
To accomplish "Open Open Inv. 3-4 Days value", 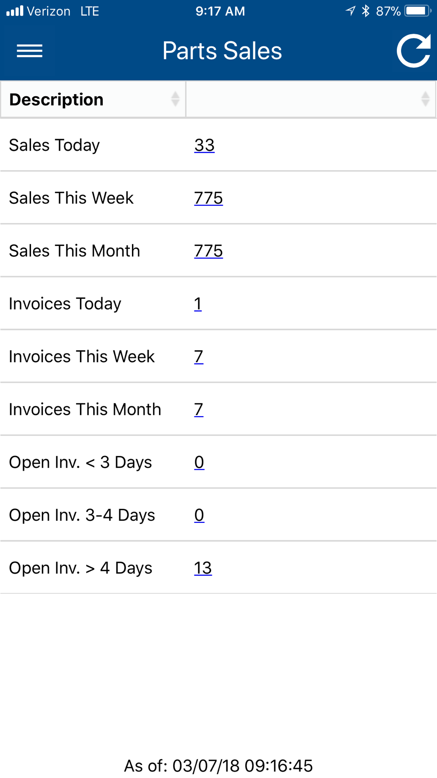I will tap(199, 515).
